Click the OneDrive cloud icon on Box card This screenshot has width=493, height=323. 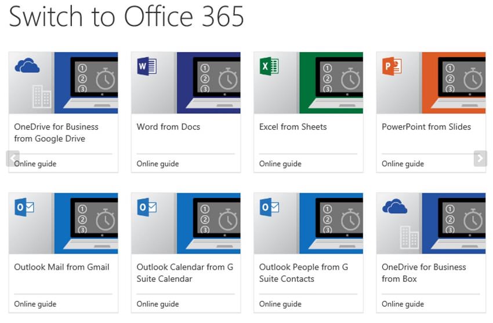click(x=394, y=206)
